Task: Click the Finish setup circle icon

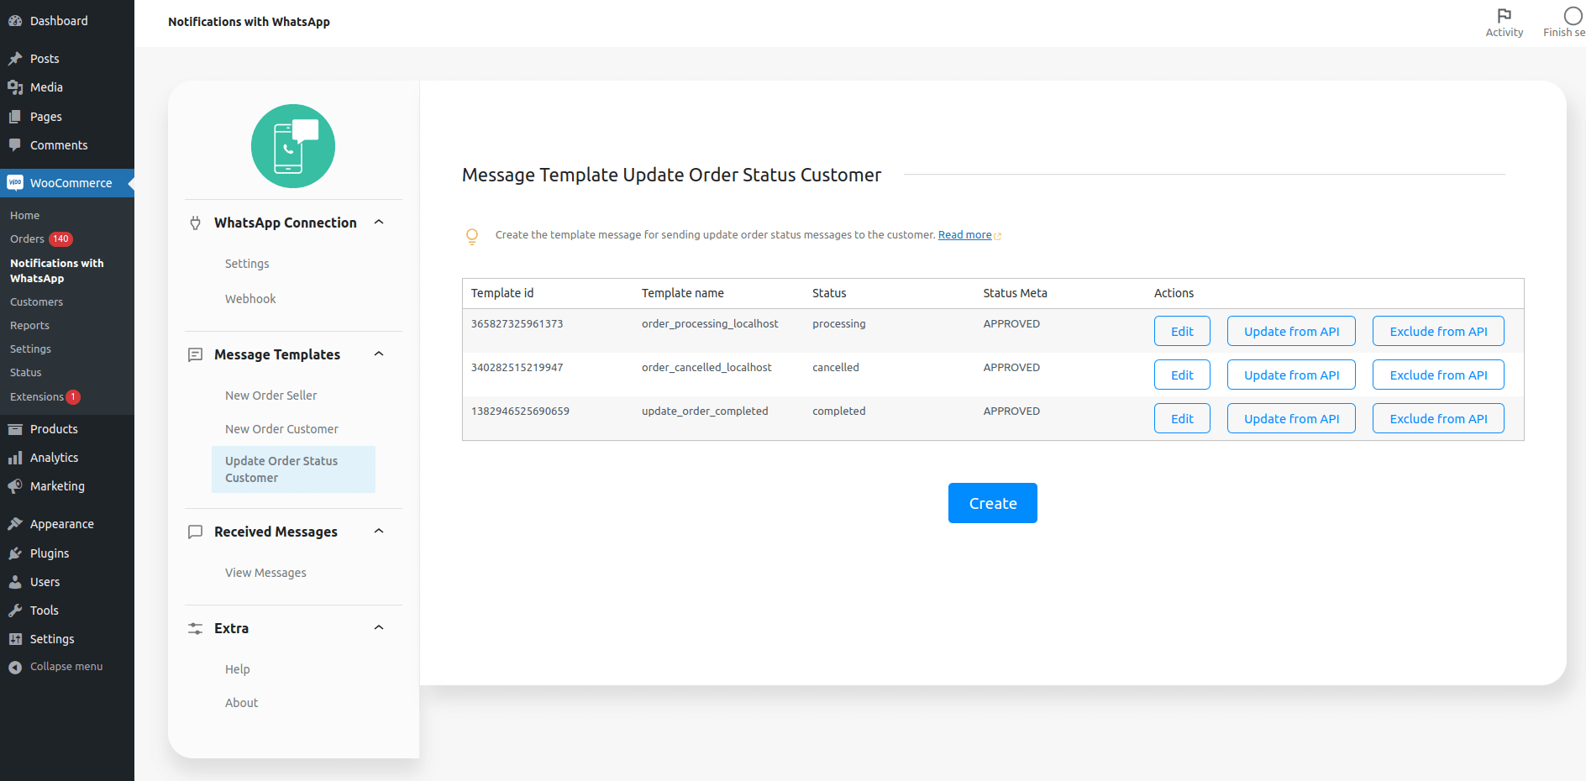Action: (1573, 15)
